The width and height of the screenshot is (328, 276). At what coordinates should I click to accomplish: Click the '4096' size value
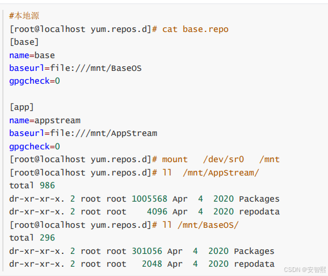[157, 212]
